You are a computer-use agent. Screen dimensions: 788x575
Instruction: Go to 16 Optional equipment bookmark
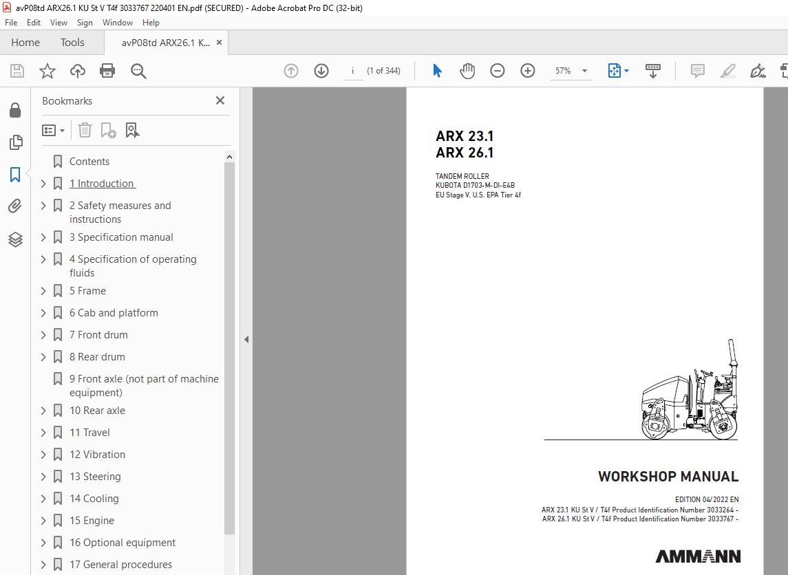pyautogui.click(x=122, y=543)
